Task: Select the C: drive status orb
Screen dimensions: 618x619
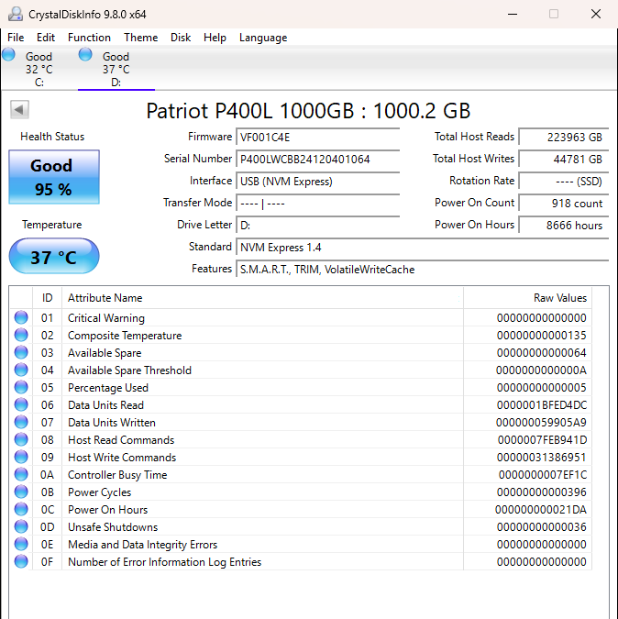Action: click(8, 54)
